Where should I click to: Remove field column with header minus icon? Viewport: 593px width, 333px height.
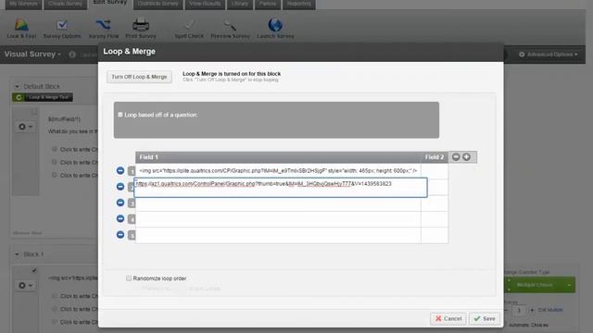[x=456, y=156]
